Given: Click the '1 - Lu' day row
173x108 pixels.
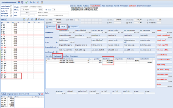Looking at the screenshot, I should 22,24.
